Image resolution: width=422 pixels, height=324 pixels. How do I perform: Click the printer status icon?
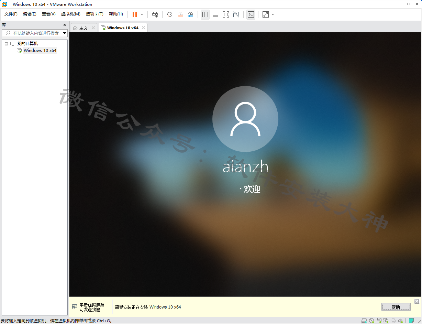coord(393,321)
